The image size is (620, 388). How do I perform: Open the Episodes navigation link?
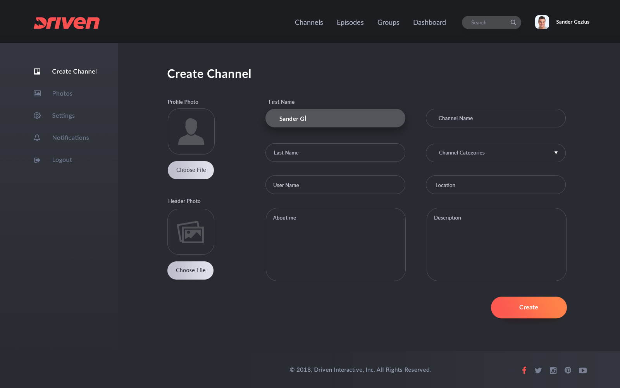point(350,22)
